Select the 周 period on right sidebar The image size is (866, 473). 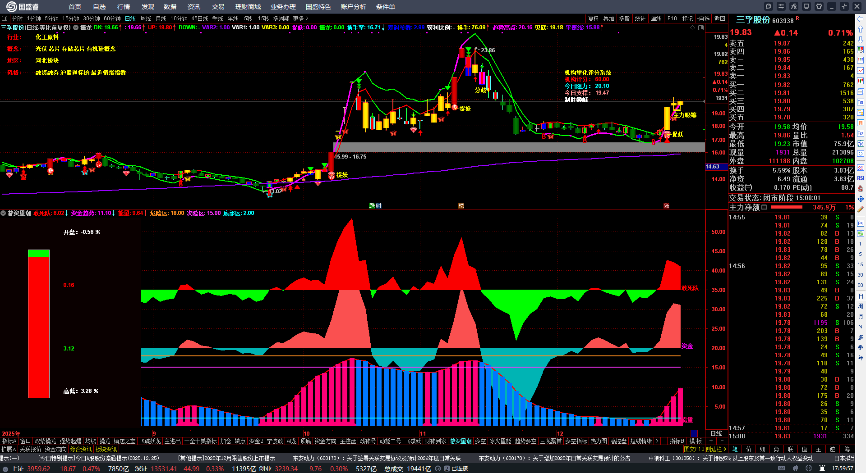tap(861, 306)
